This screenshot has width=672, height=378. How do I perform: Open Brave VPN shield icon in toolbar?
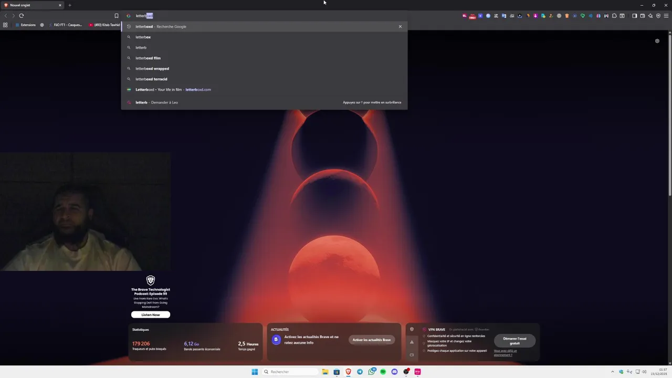point(658,16)
